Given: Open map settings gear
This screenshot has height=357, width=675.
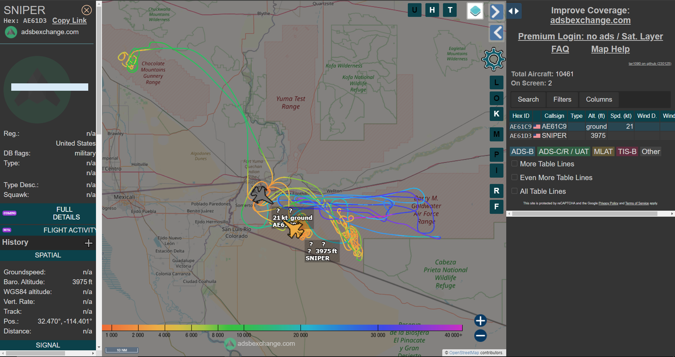Looking at the screenshot, I should click(x=494, y=59).
